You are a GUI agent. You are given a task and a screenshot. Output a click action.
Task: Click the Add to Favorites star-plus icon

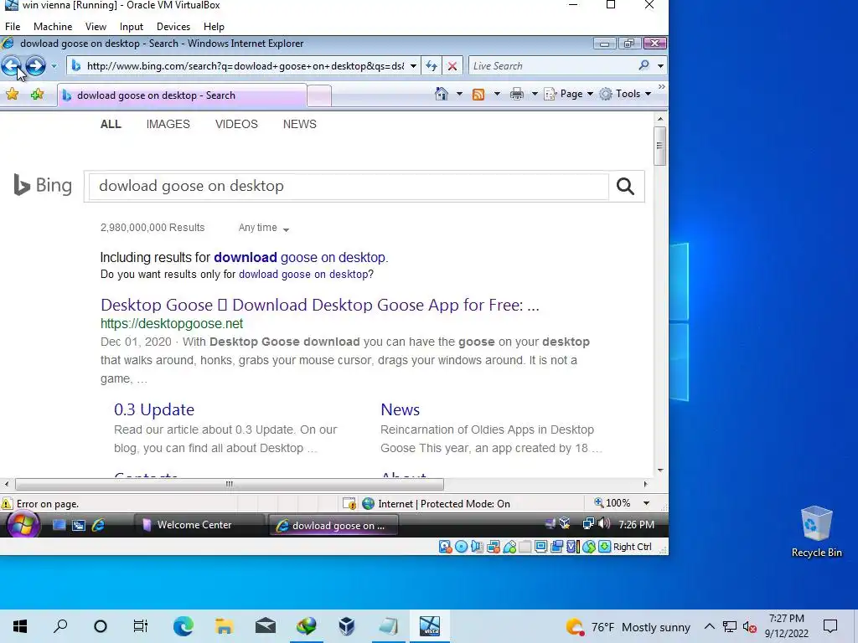coord(37,95)
